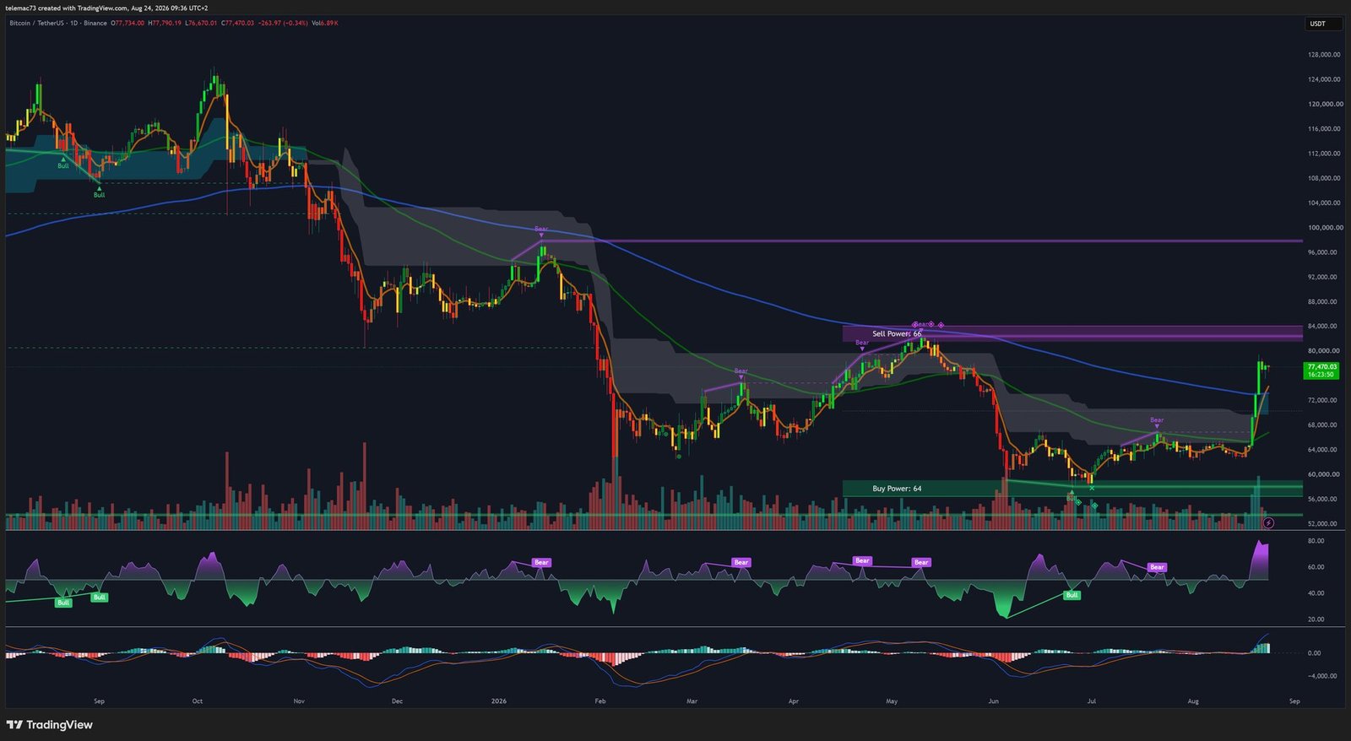Click the 72,000.00 price axis label
Image resolution: width=1351 pixels, height=741 pixels.
tap(1324, 400)
